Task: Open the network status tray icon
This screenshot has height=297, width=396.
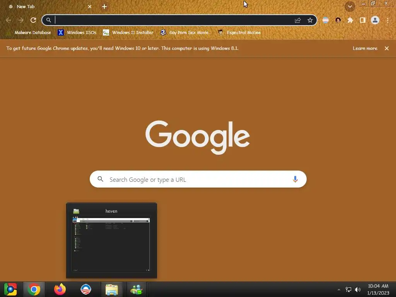Action: [x=348, y=290]
